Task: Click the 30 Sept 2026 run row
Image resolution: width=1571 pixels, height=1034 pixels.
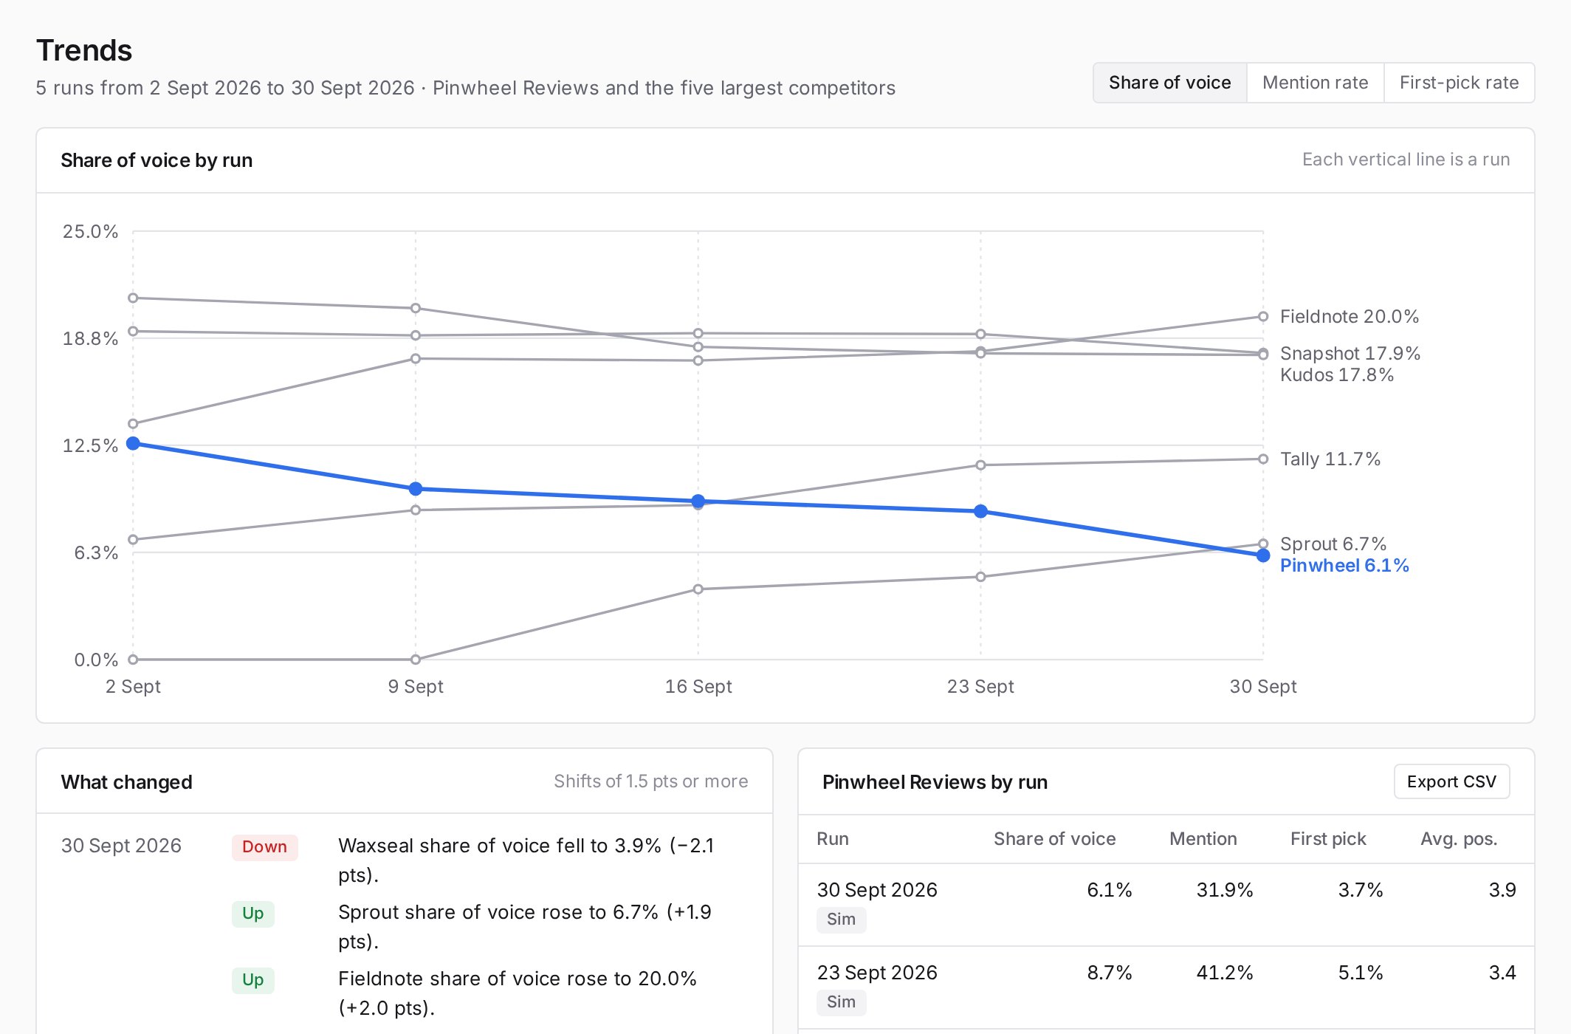Action: tap(1166, 905)
